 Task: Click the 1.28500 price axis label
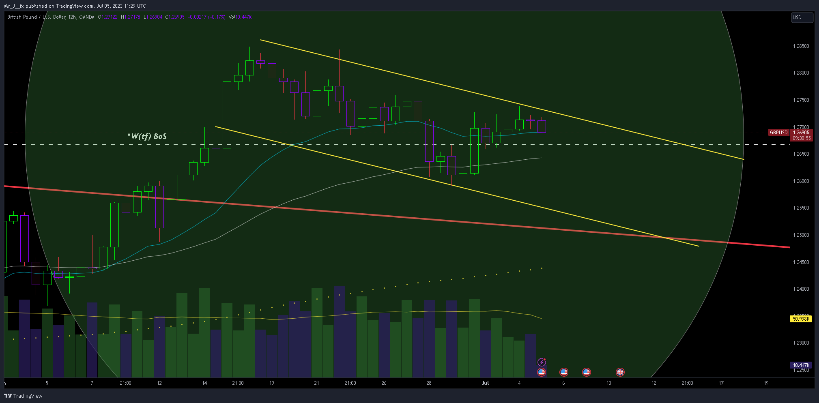801,46
